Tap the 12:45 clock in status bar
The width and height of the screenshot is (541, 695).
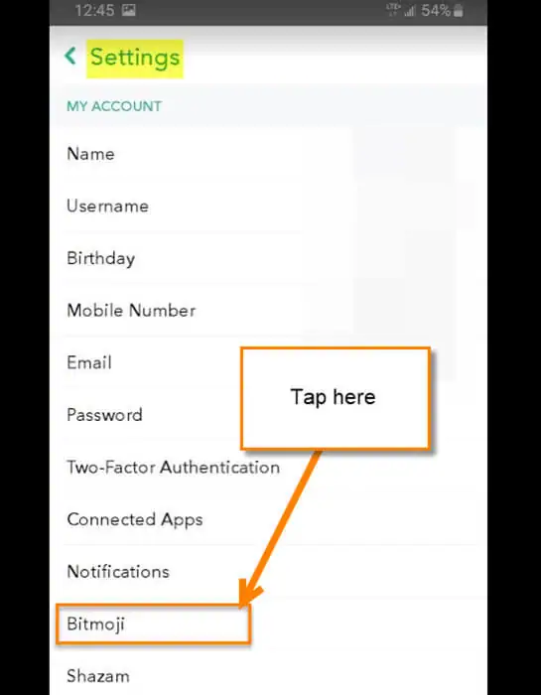coord(94,11)
